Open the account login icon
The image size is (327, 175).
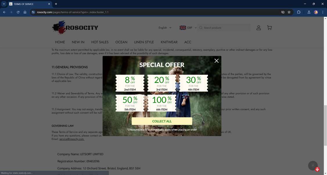tap(258, 28)
